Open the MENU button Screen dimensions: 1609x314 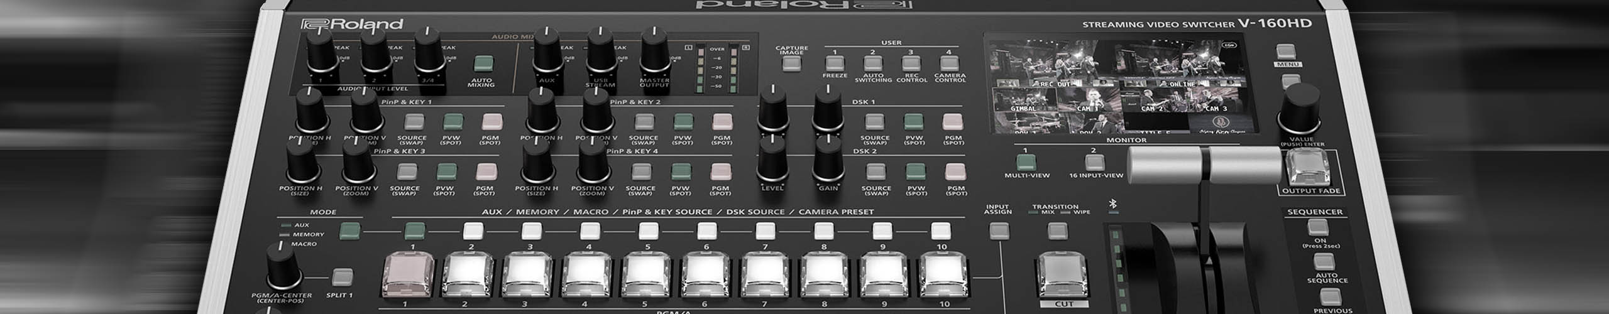coord(1287,52)
